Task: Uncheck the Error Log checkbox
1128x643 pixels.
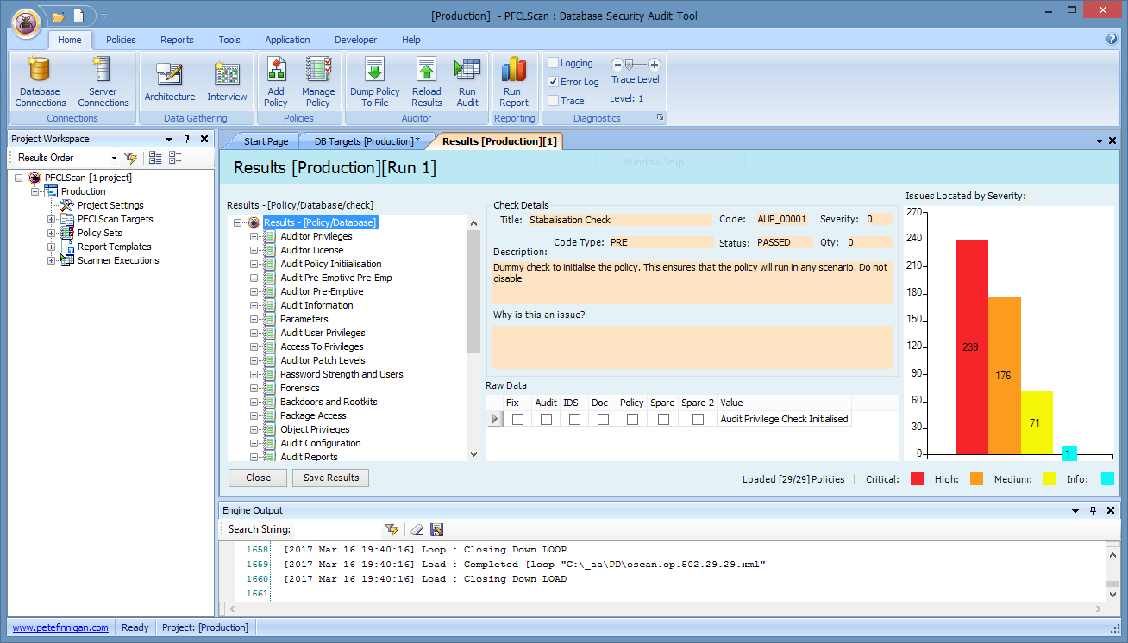Action: coord(554,82)
